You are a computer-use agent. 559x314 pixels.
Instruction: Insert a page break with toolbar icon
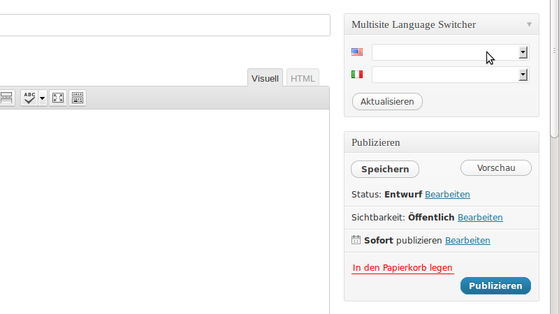click(x=7, y=98)
